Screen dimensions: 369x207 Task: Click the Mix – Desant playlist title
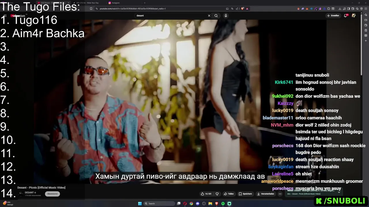pos(304,194)
